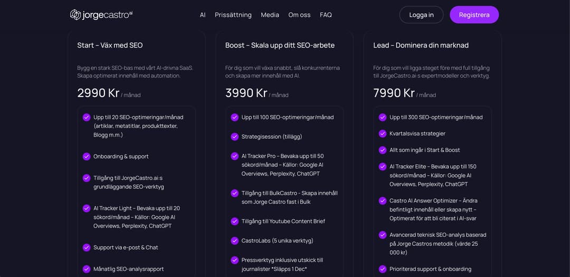Click checkmark for Prioriterad support & onboarding
This screenshot has height=277, width=570.
pyautogui.click(x=383, y=269)
